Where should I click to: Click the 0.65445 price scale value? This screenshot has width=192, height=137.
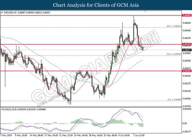(187, 76)
